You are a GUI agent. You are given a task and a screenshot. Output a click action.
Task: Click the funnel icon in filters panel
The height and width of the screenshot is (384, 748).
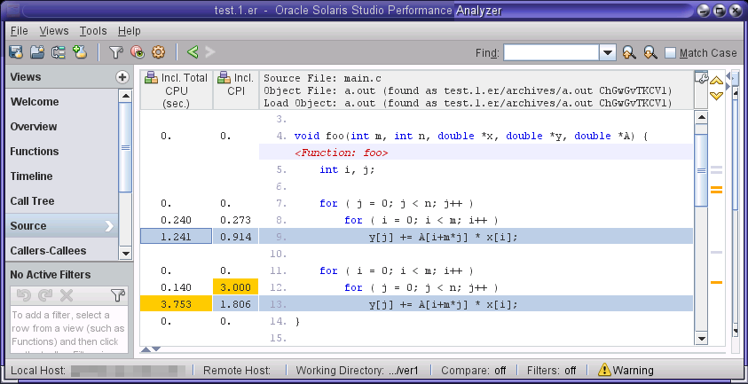(x=118, y=295)
